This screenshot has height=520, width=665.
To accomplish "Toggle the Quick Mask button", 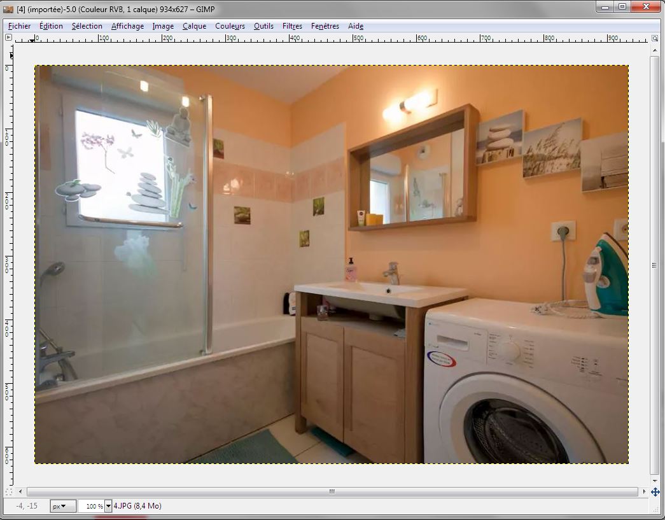I will coord(8,492).
